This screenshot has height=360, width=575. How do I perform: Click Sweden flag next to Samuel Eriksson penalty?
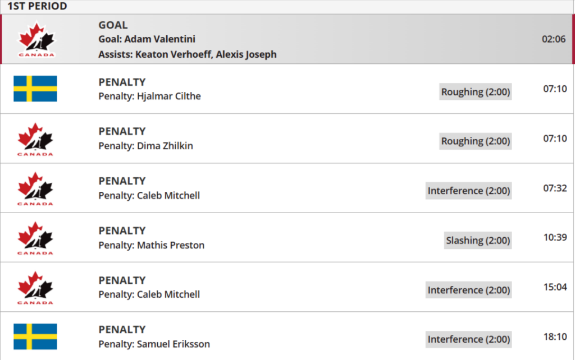(x=35, y=336)
